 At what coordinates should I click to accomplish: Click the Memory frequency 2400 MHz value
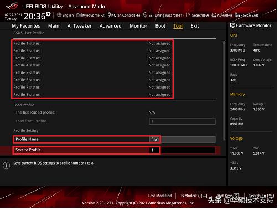(237, 109)
